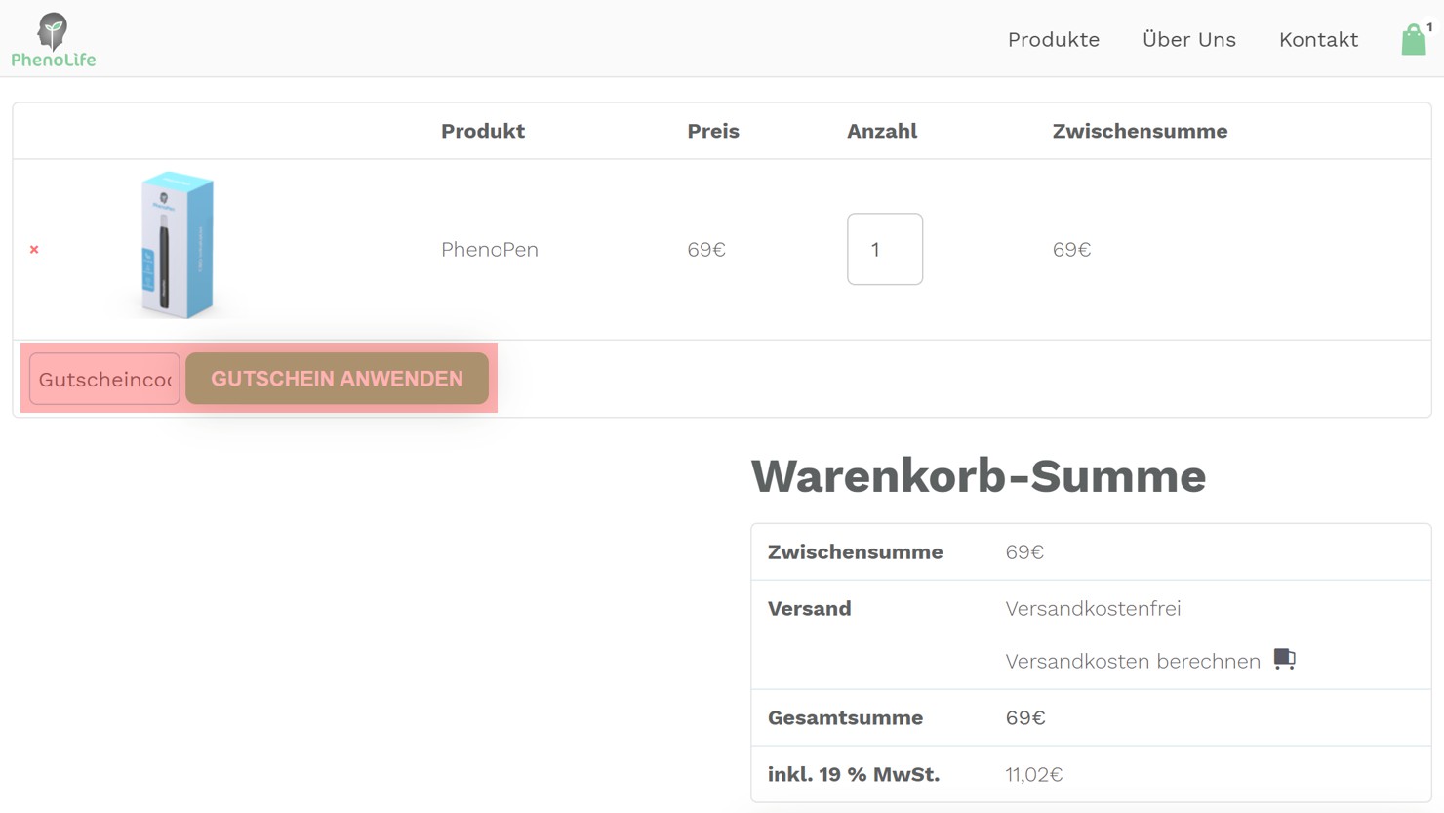Click the 11,02€ MwSt. amount
This screenshot has width=1444, height=813.
click(x=1033, y=774)
